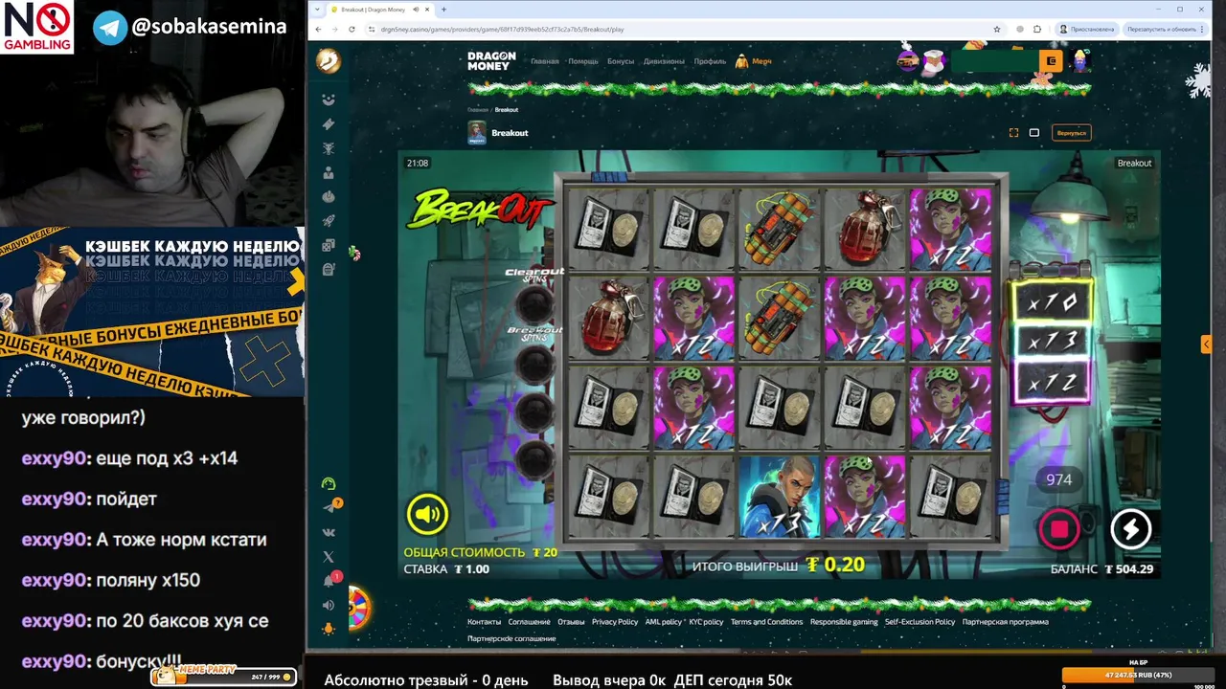
Task: Open user avatar in site header
Action: [1082, 61]
